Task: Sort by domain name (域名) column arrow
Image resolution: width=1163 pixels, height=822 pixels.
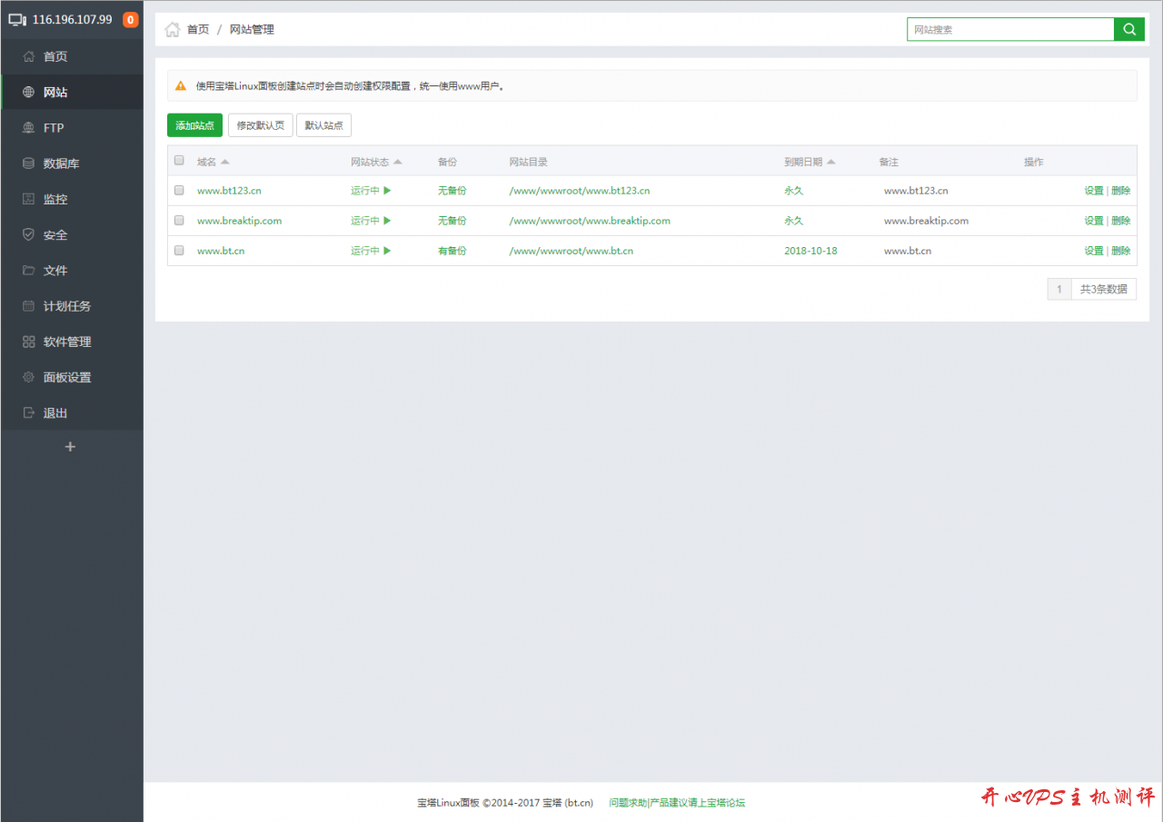Action: (224, 162)
